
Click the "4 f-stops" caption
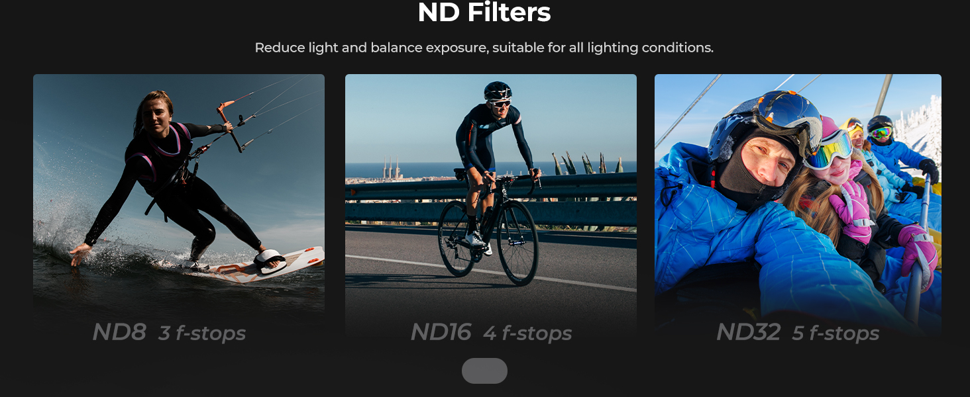coord(527,333)
